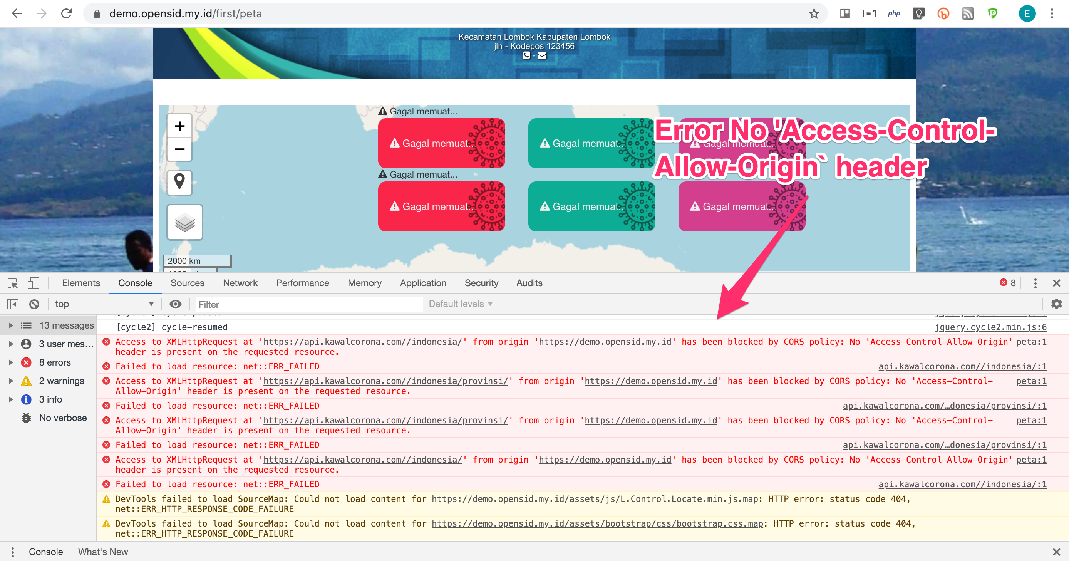The image size is (1069, 577).
Task: Create live expression with eye icon
Action: click(175, 304)
